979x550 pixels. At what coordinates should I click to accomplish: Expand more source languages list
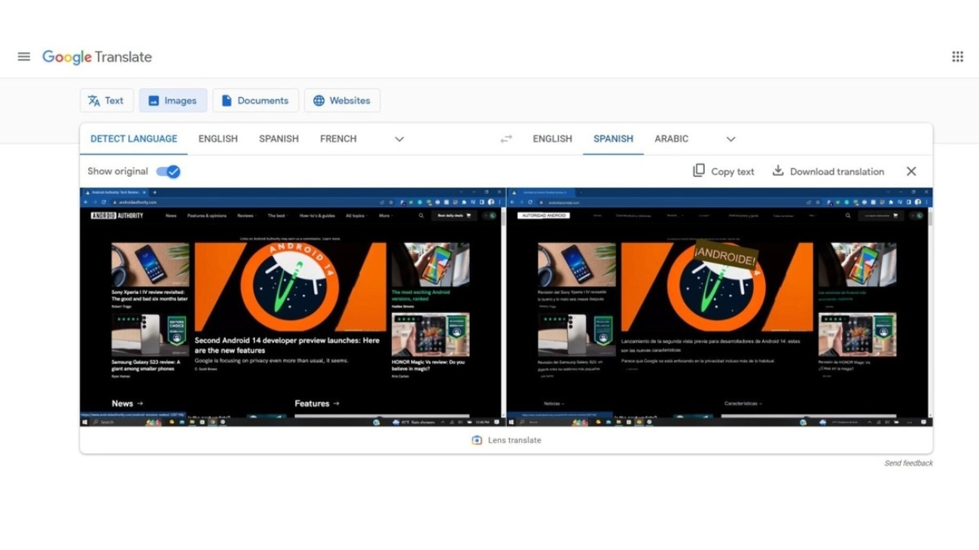point(399,139)
